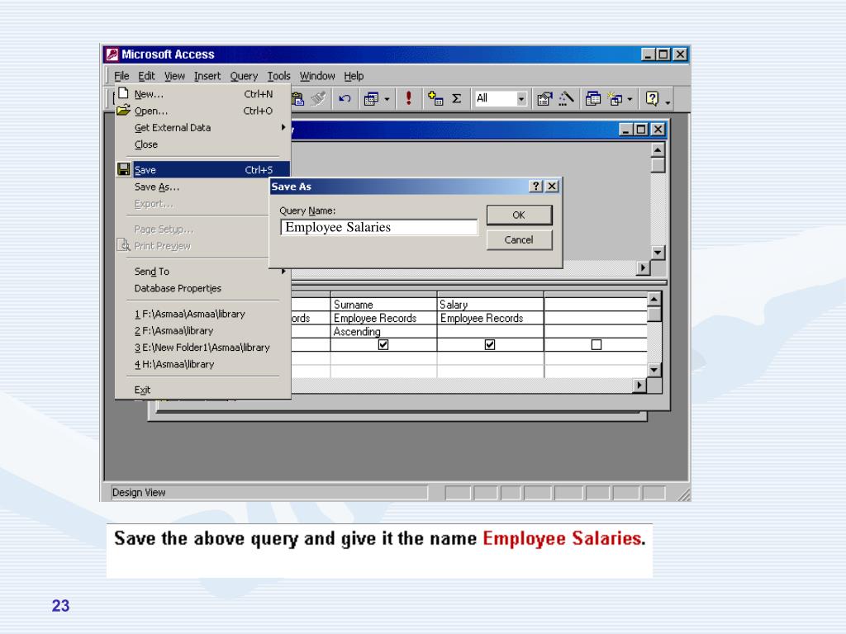The width and height of the screenshot is (846, 634).
Task: Click the Salary field cell in grid
Action: pyautogui.click(x=490, y=305)
